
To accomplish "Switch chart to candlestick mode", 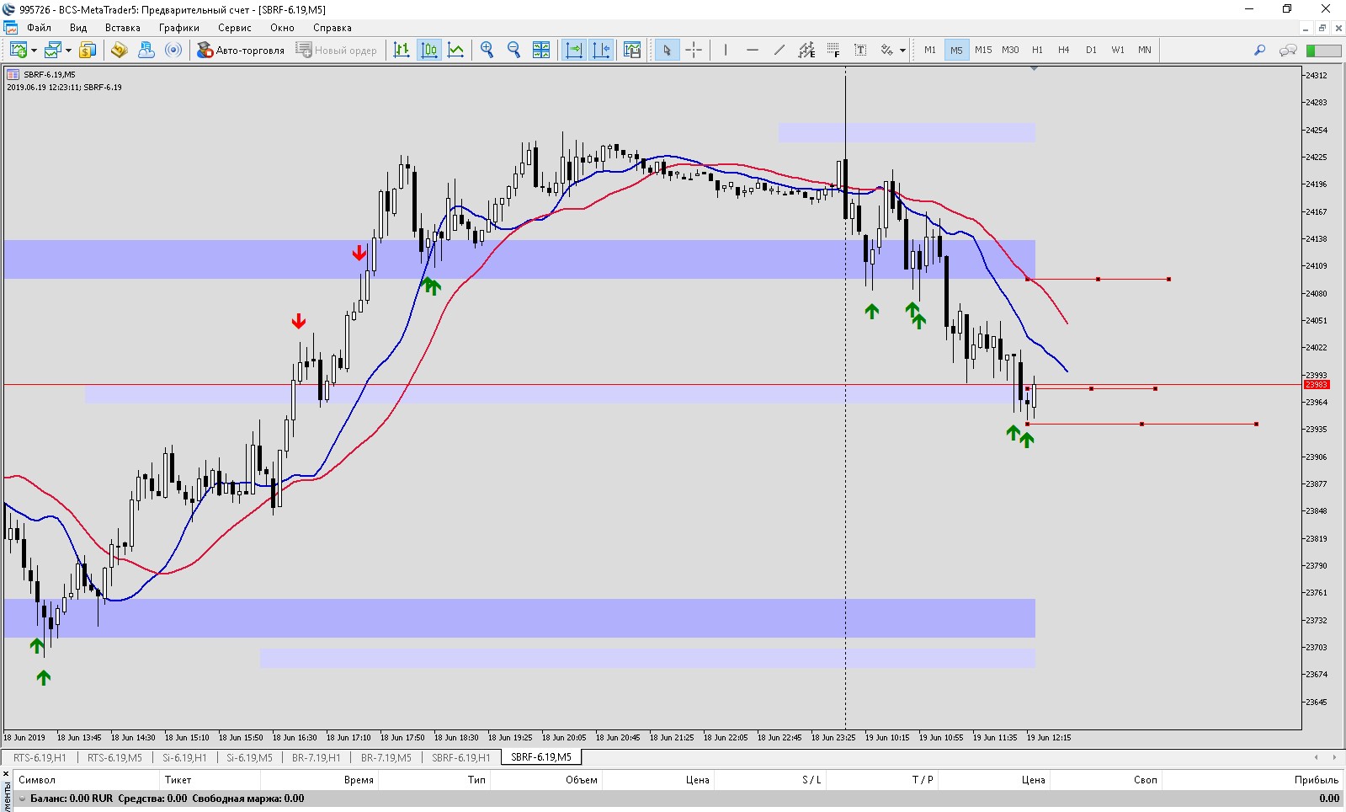I will pos(429,51).
